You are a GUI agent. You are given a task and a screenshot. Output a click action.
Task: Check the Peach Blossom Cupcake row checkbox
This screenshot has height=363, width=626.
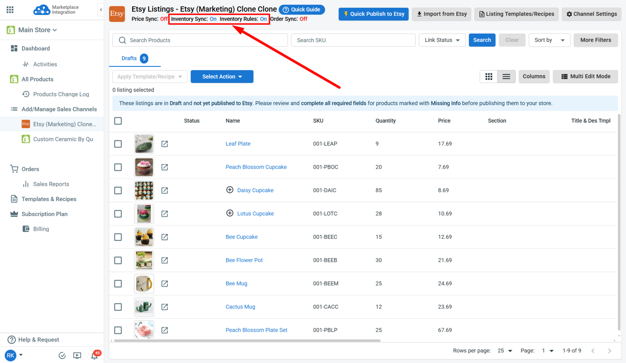[118, 167]
